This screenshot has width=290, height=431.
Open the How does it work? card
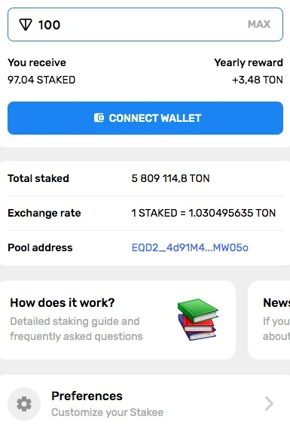pos(118,320)
